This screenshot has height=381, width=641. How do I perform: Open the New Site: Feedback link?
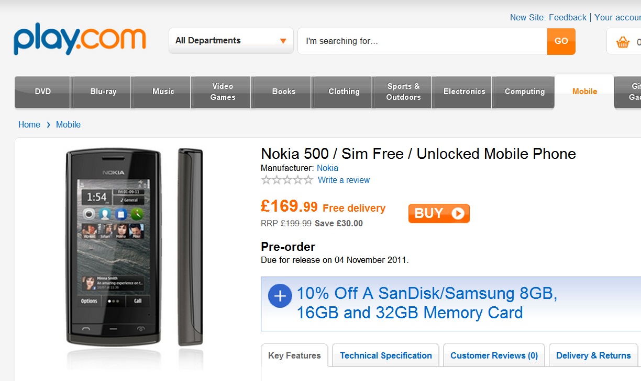coord(548,17)
